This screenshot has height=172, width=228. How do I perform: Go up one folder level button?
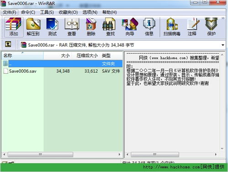coord(8,44)
